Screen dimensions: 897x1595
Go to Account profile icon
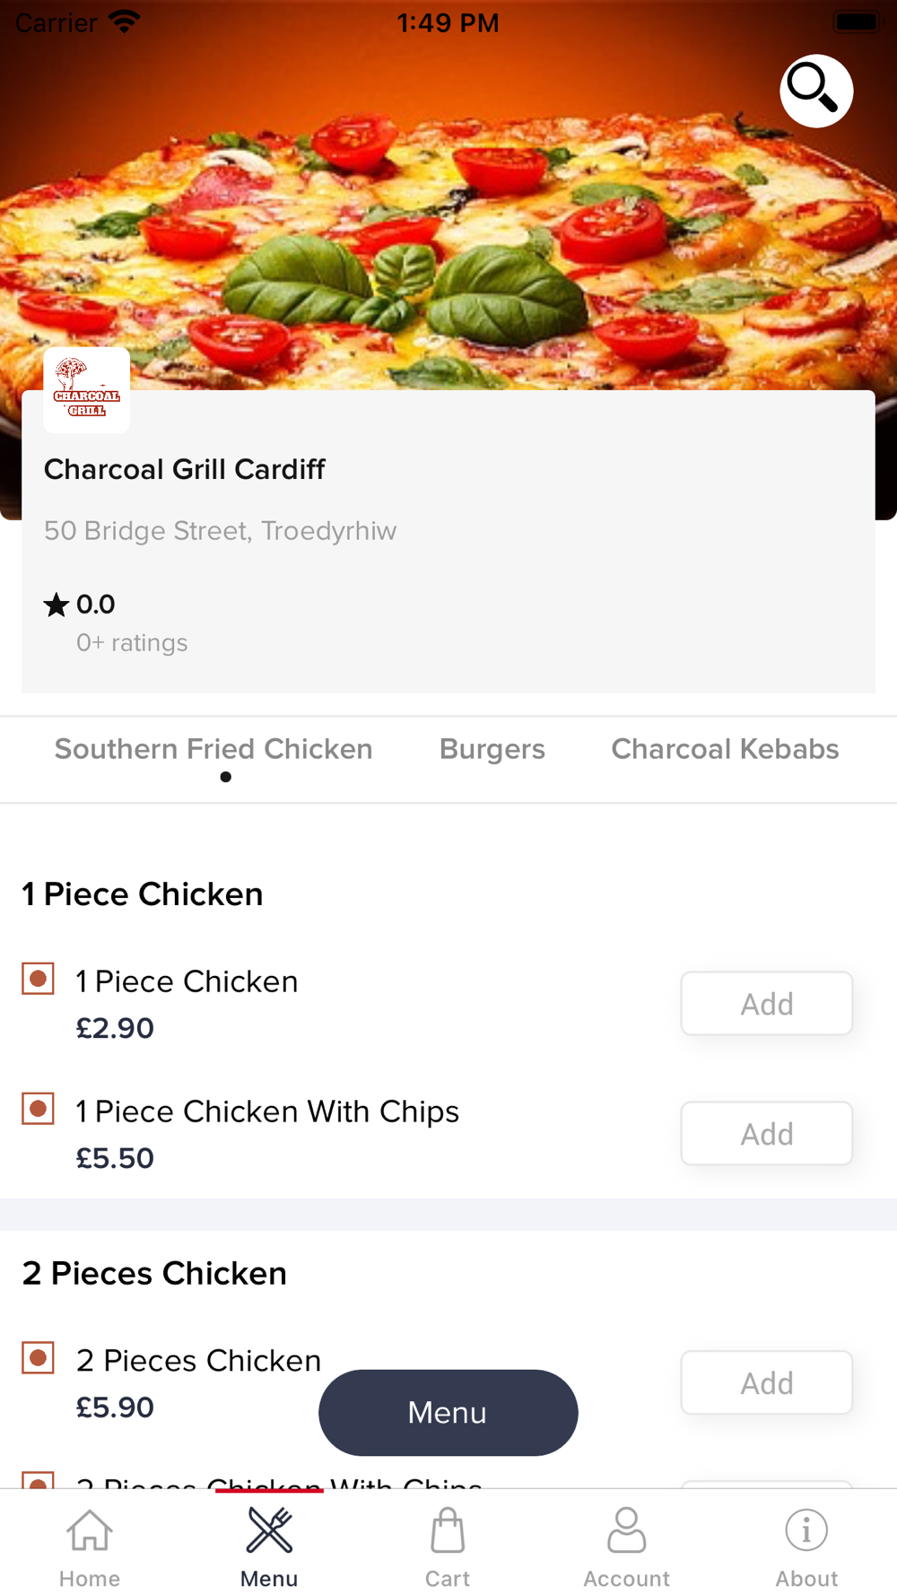(626, 1530)
